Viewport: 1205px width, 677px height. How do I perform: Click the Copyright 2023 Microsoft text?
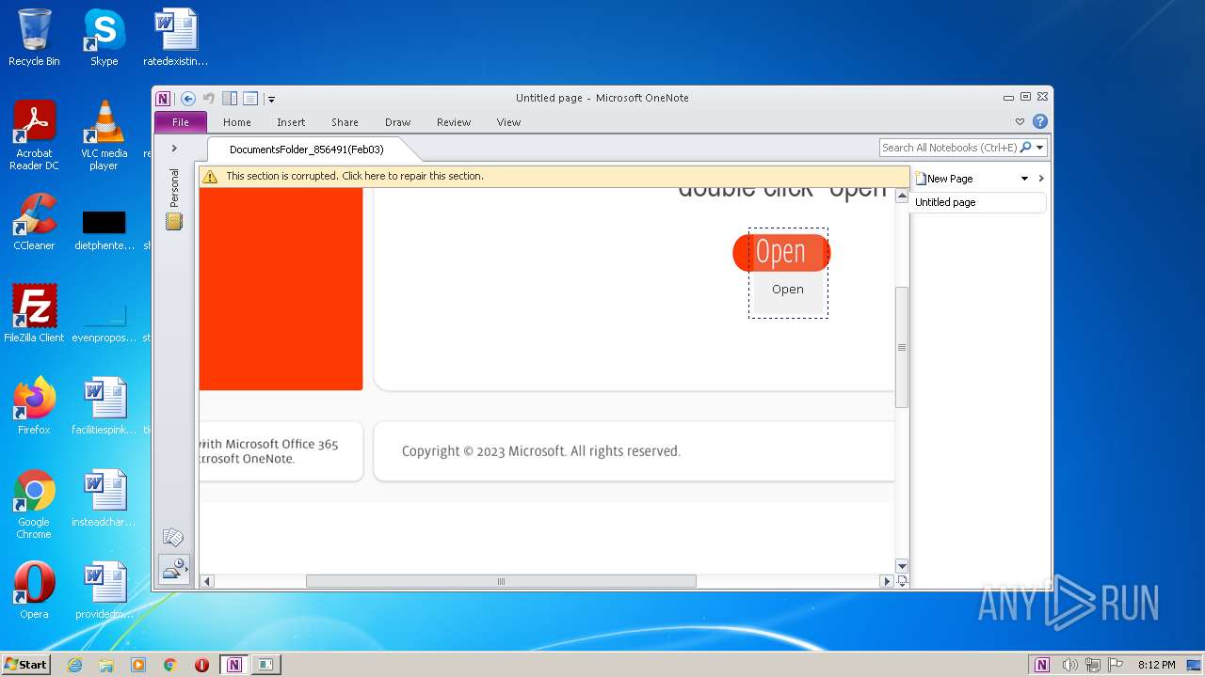point(541,451)
